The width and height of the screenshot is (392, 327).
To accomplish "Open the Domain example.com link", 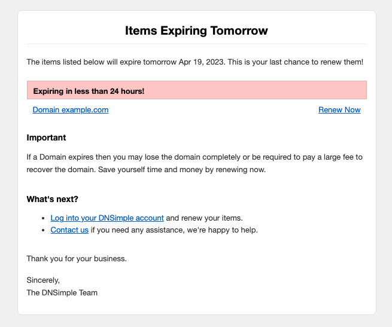I will (71, 110).
